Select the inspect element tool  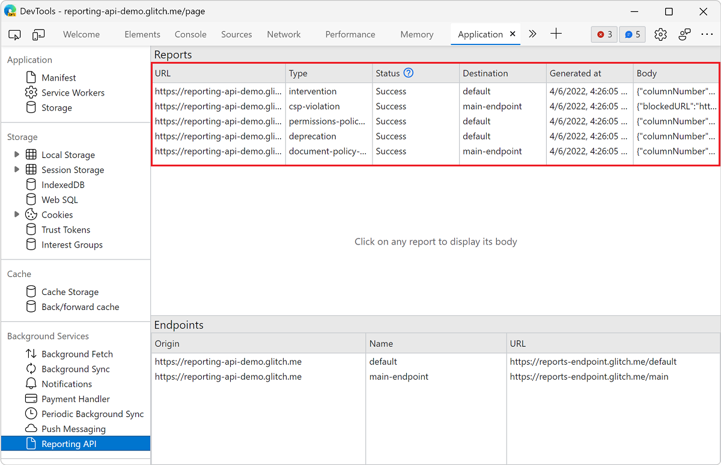coord(14,34)
